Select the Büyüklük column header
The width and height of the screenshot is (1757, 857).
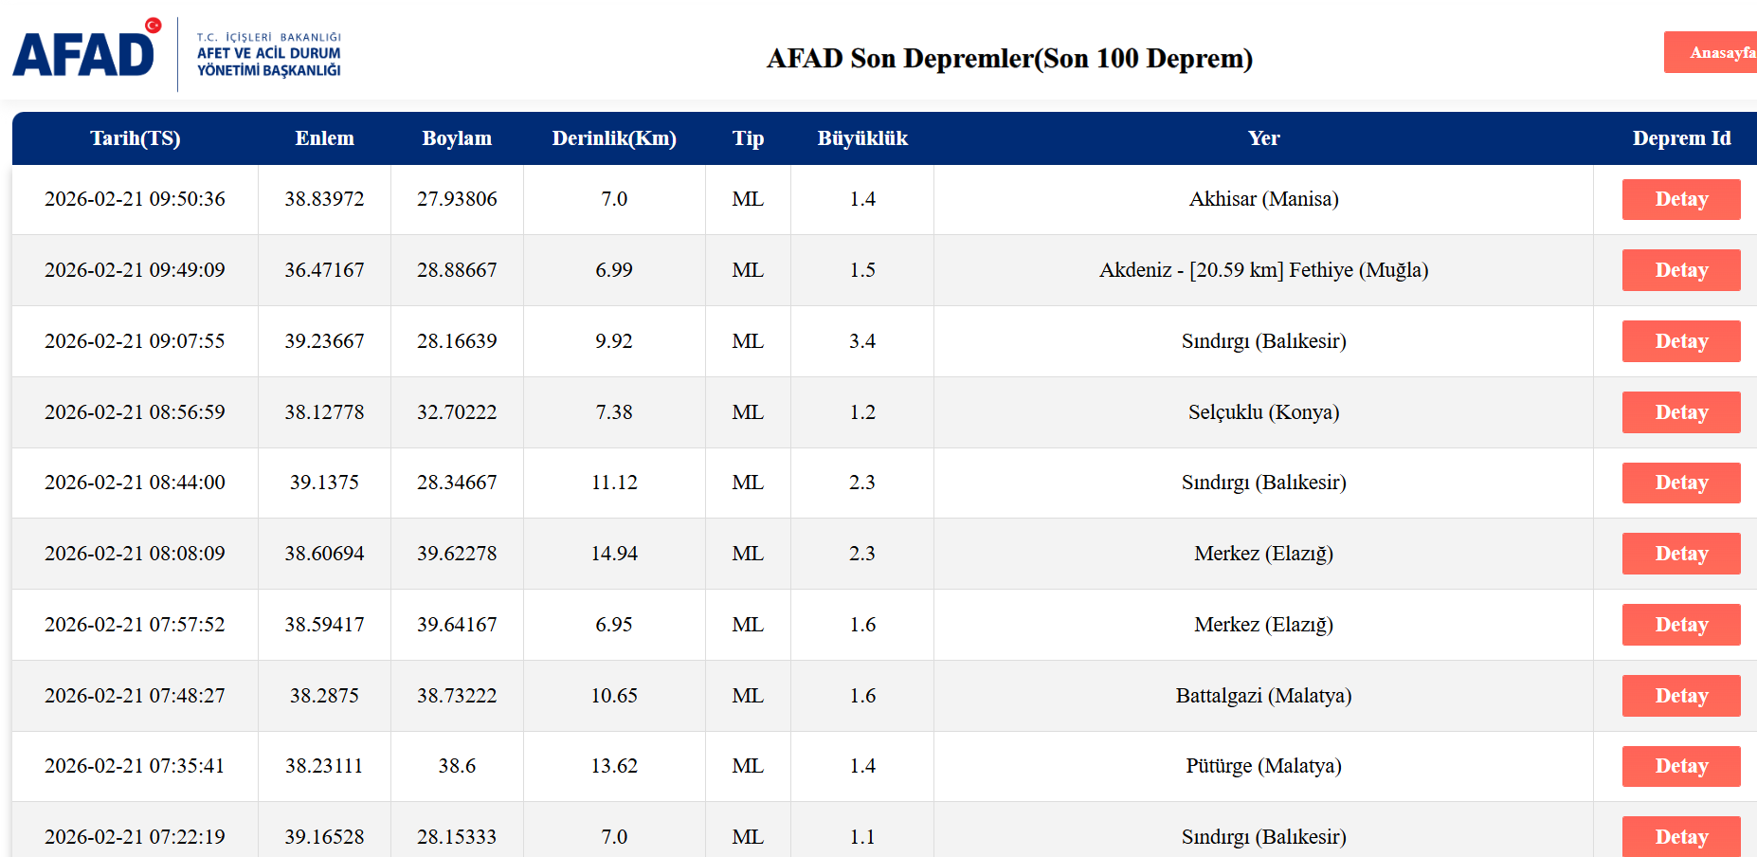pos(861,138)
